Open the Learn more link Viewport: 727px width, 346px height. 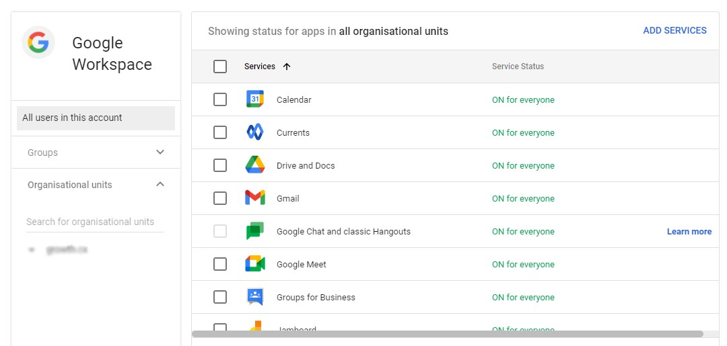click(x=689, y=232)
